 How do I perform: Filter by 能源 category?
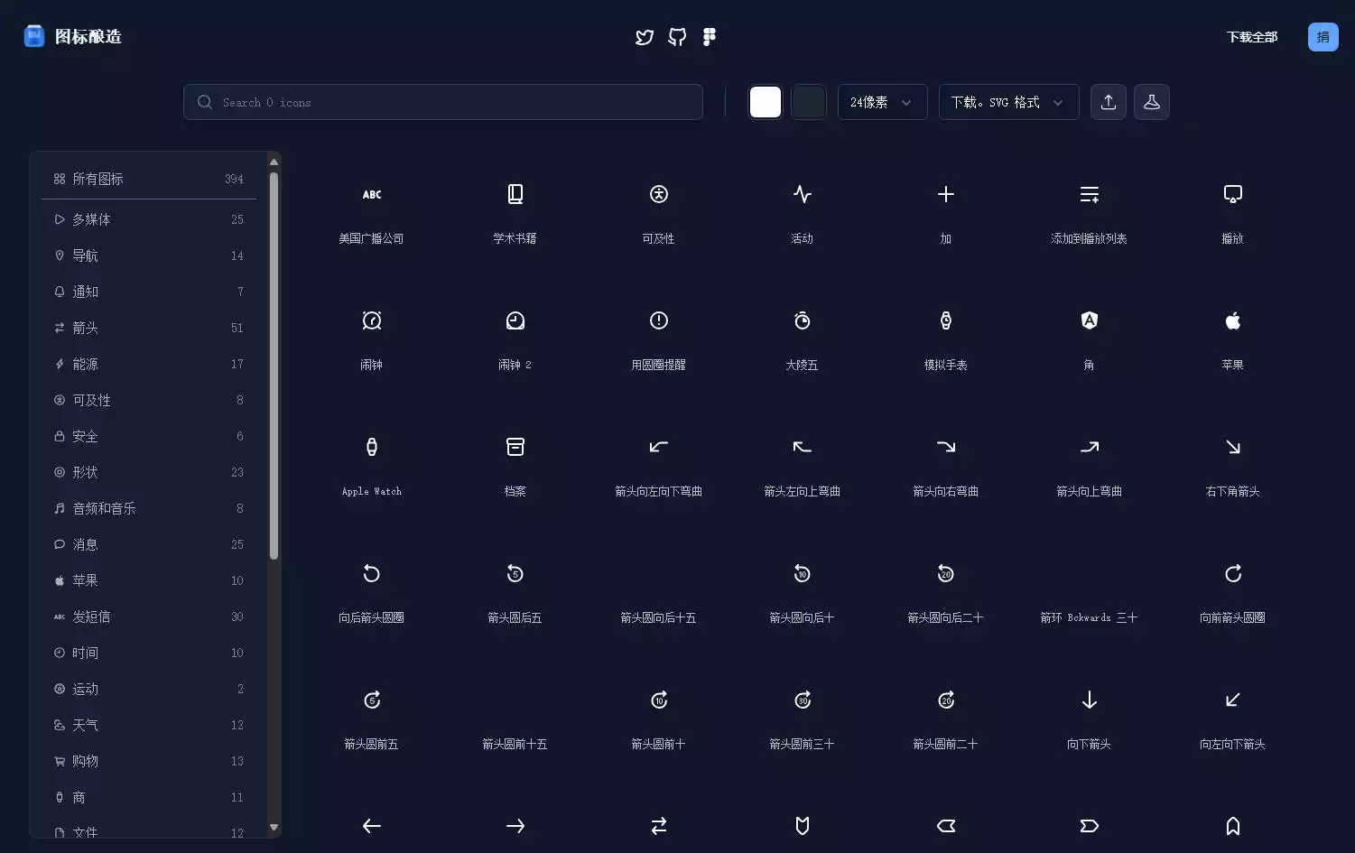(149, 364)
